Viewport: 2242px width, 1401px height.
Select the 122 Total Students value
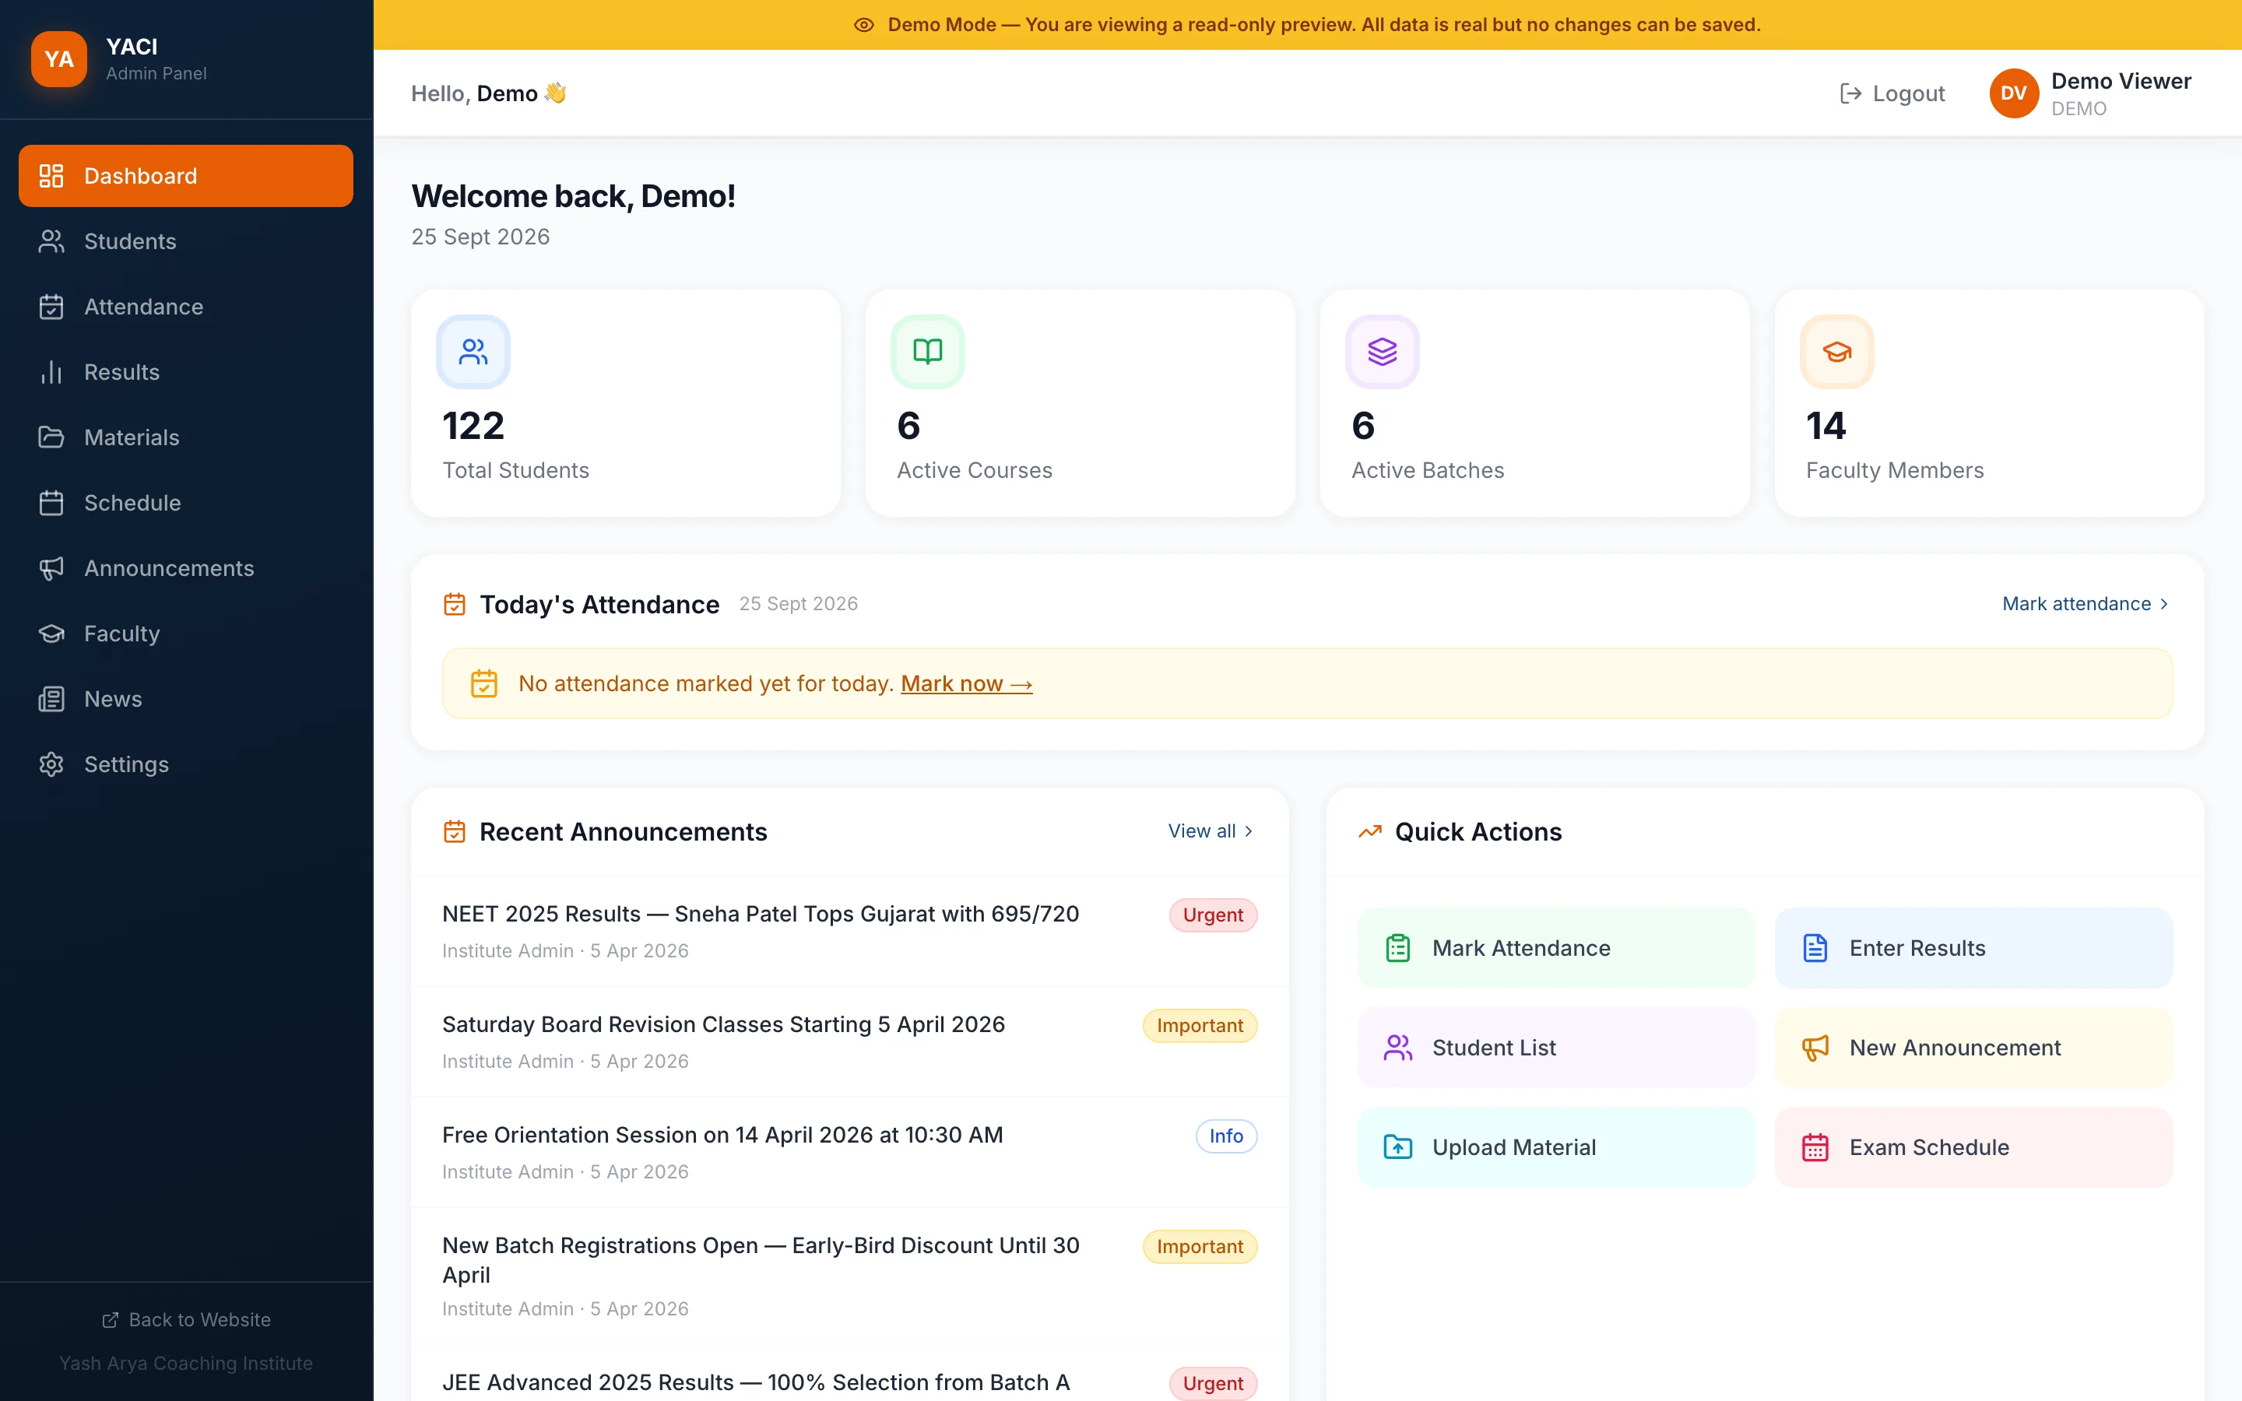pos(473,427)
